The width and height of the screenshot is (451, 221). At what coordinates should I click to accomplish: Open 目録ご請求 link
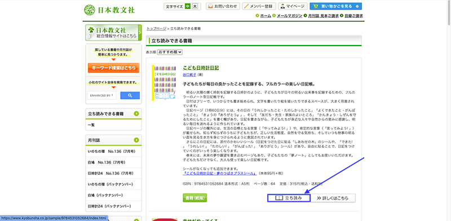pyautogui.click(x=353, y=16)
